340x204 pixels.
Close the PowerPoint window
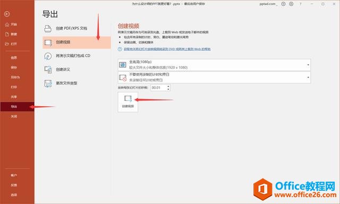point(334,4)
